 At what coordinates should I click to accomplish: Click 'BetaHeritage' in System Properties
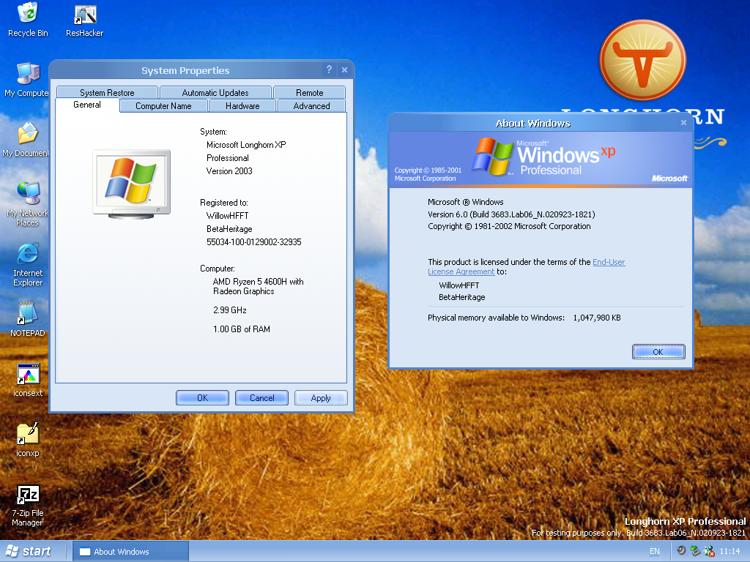pyautogui.click(x=229, y=229)
